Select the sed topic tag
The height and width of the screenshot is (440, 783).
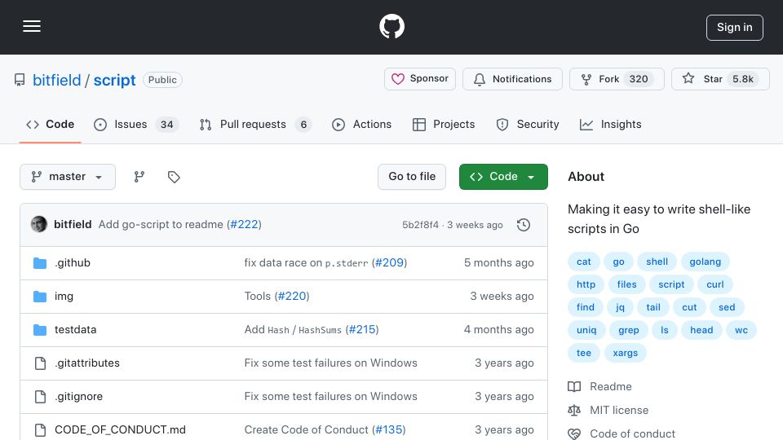pyautogui.click(x=727, y=307)
